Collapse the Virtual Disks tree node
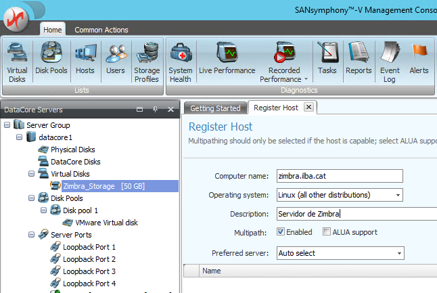437x293 pixels. pos(32,174)
